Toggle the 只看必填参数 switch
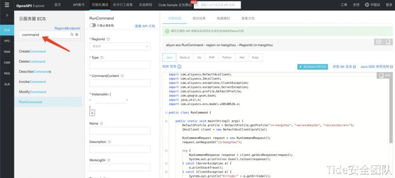The width and height of the screenshot is (395, 178). coord(93,25)
